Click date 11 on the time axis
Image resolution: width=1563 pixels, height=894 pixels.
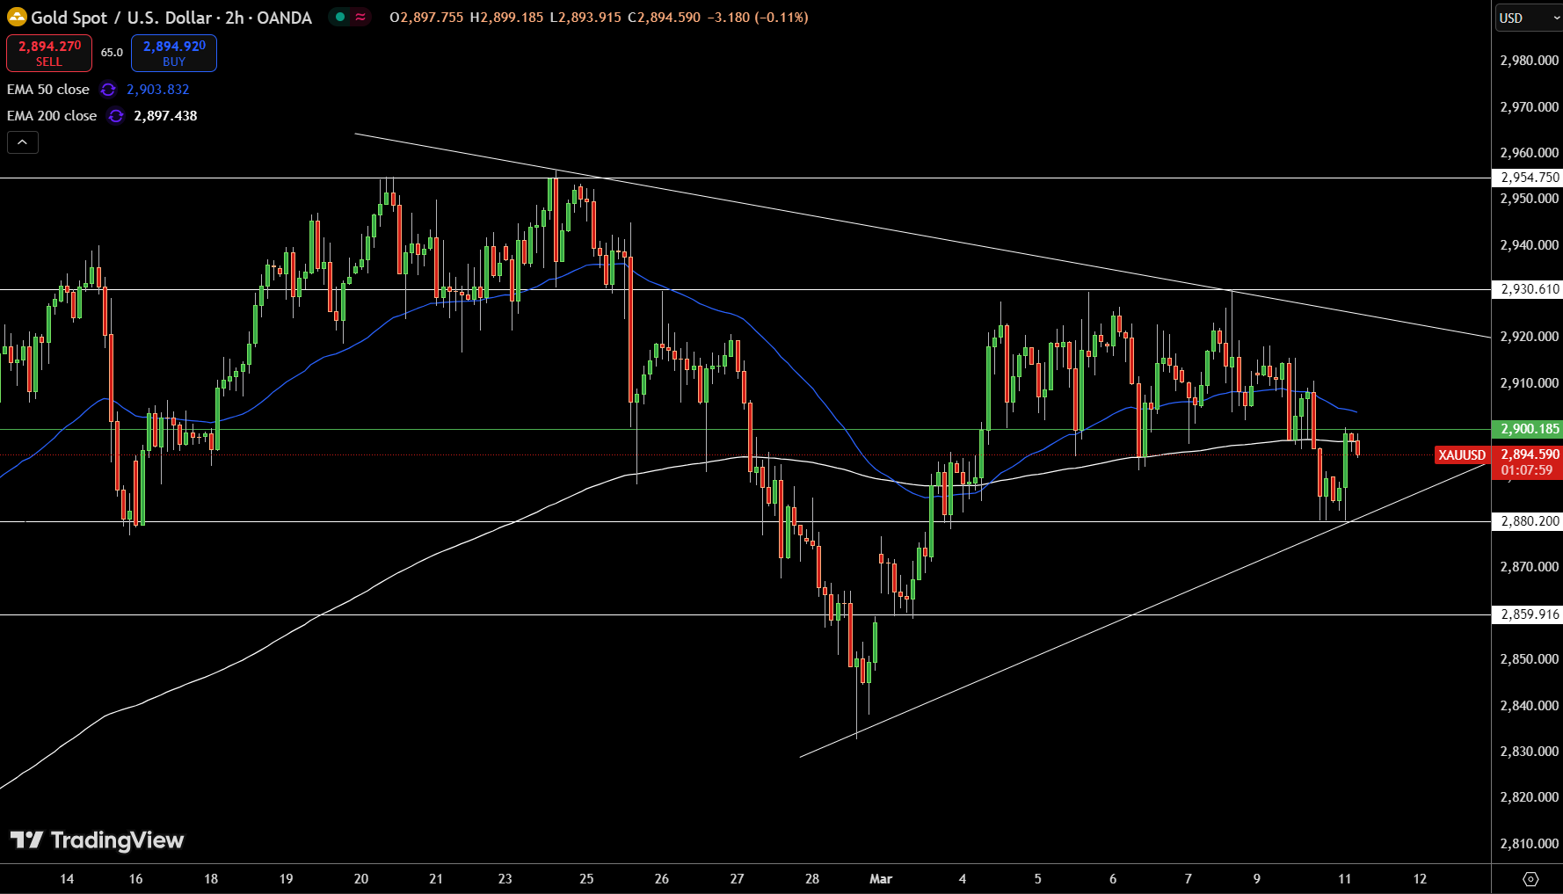click(x=1344, y=879)
